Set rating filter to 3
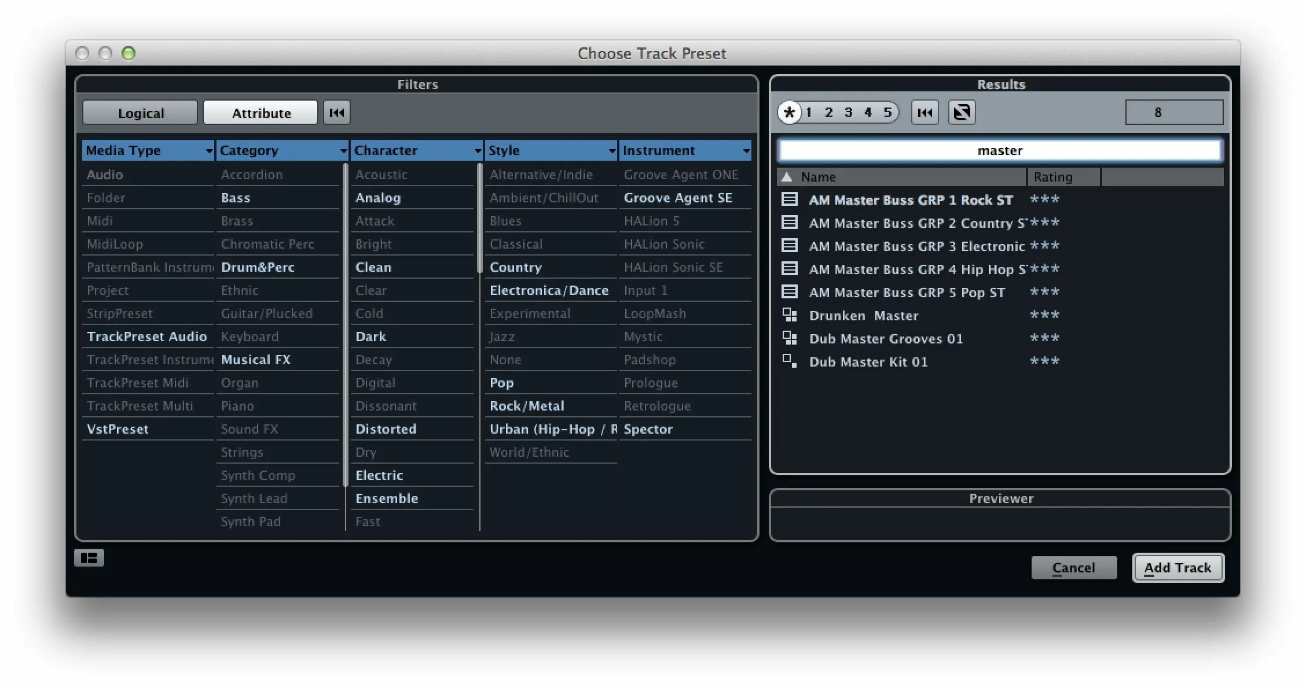The height and width of the screenshot is (688, 1306). coord(848,113)
